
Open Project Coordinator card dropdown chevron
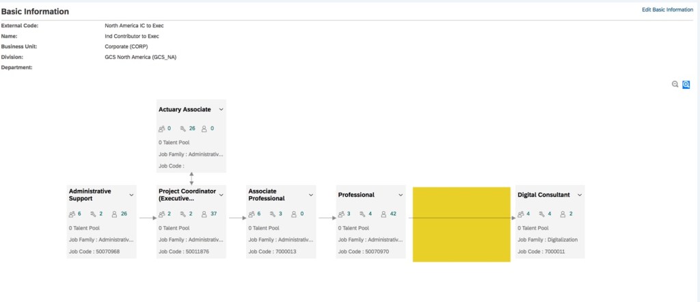point(221,195)
